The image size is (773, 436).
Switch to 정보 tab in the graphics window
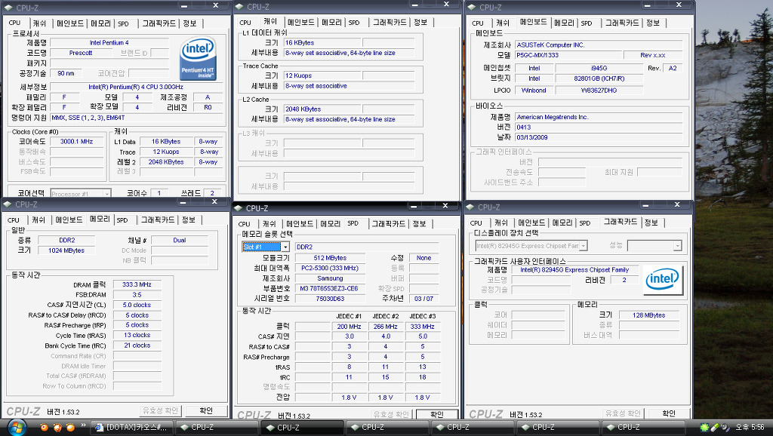tap(651, 223)
